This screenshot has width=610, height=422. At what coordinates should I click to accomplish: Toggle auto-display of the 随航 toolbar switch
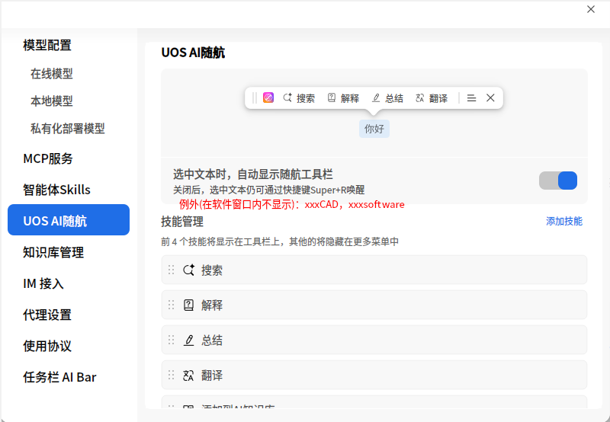click(x=558, y=181)
